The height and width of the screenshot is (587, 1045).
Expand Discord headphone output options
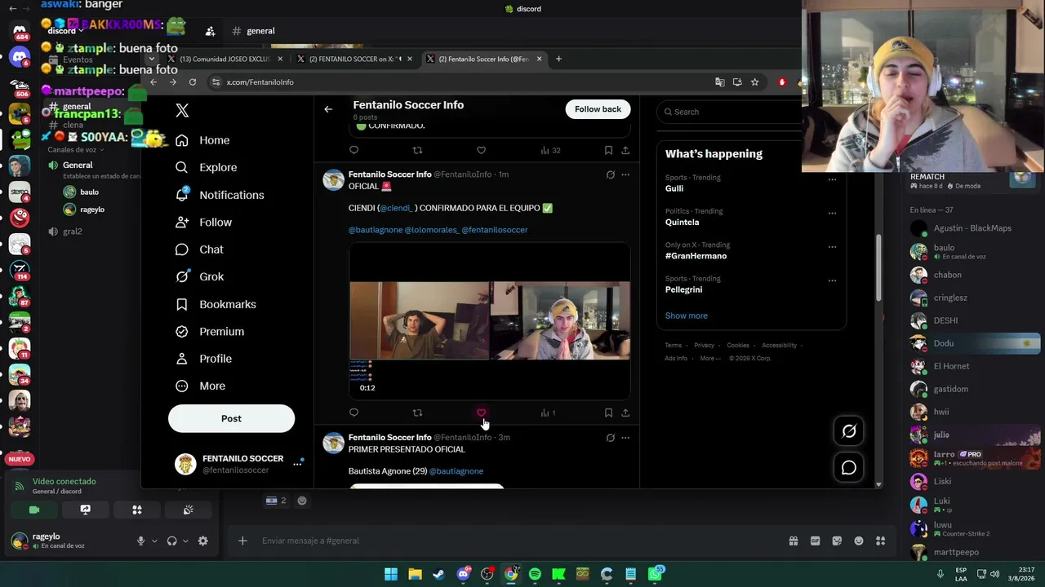[x=185, y=541]
